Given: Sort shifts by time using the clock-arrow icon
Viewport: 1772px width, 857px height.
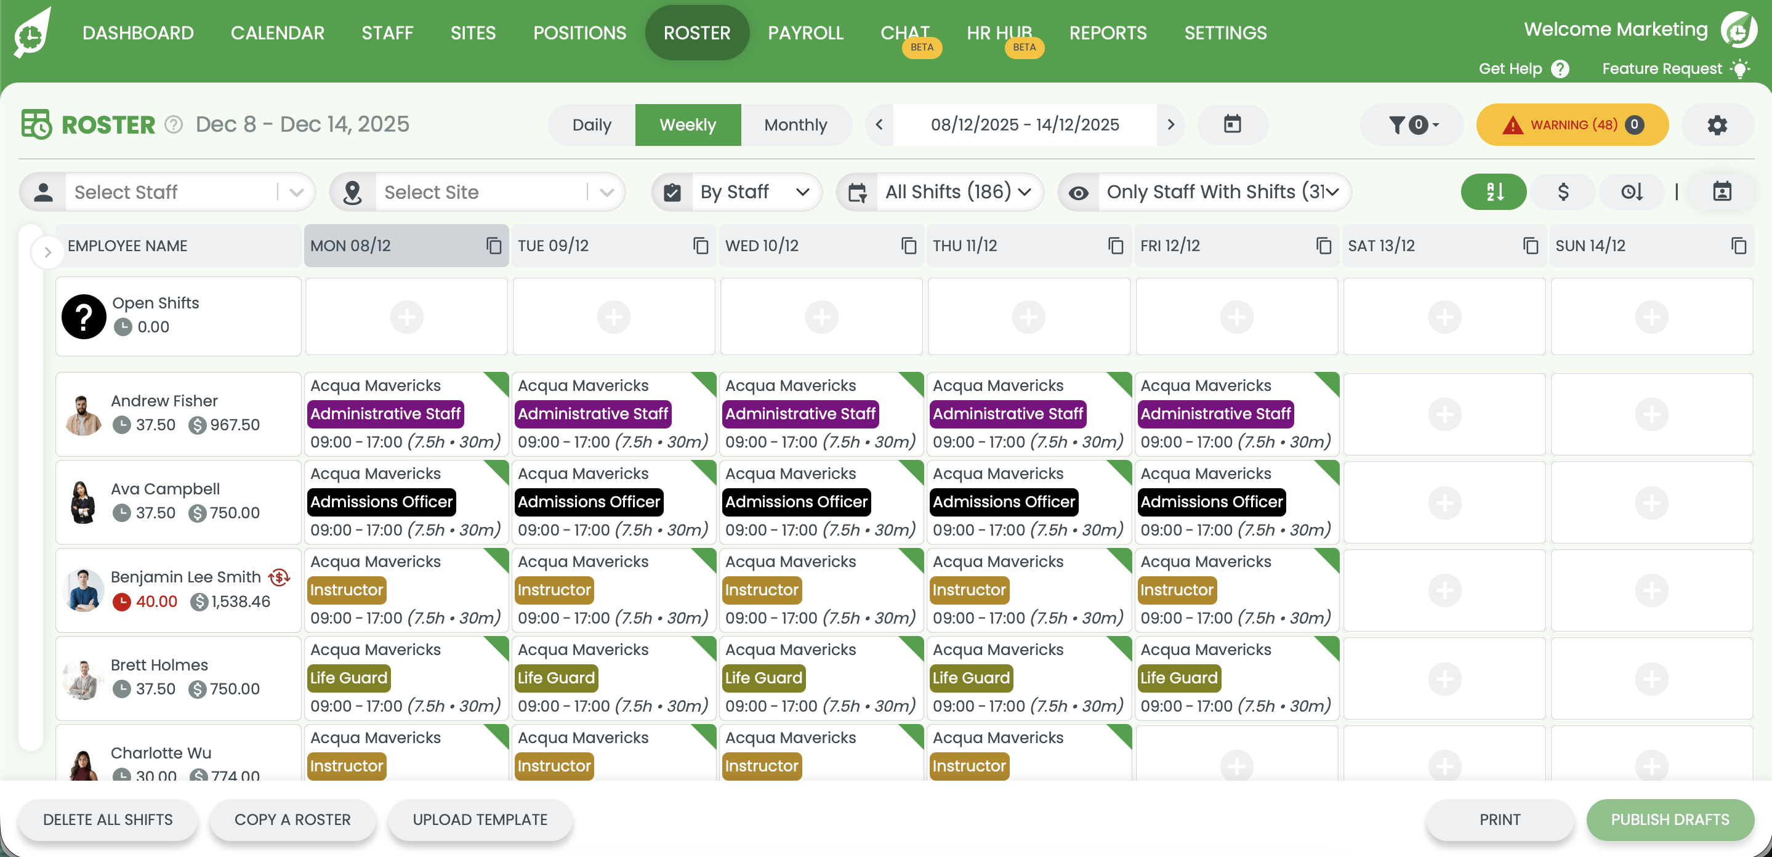Looking at the screenshot, I should coord(1631,192).
